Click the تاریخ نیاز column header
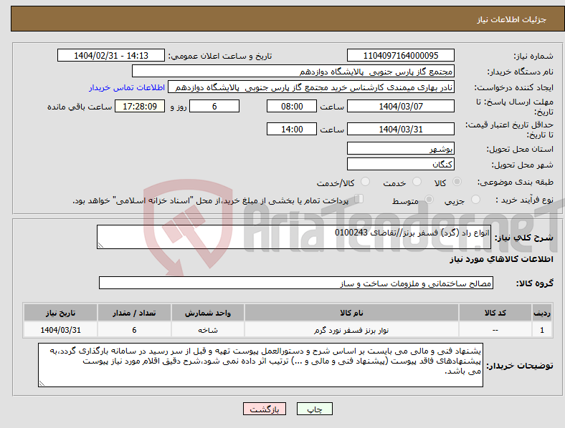This screenshot has height=428, width=565. point(60,313)
